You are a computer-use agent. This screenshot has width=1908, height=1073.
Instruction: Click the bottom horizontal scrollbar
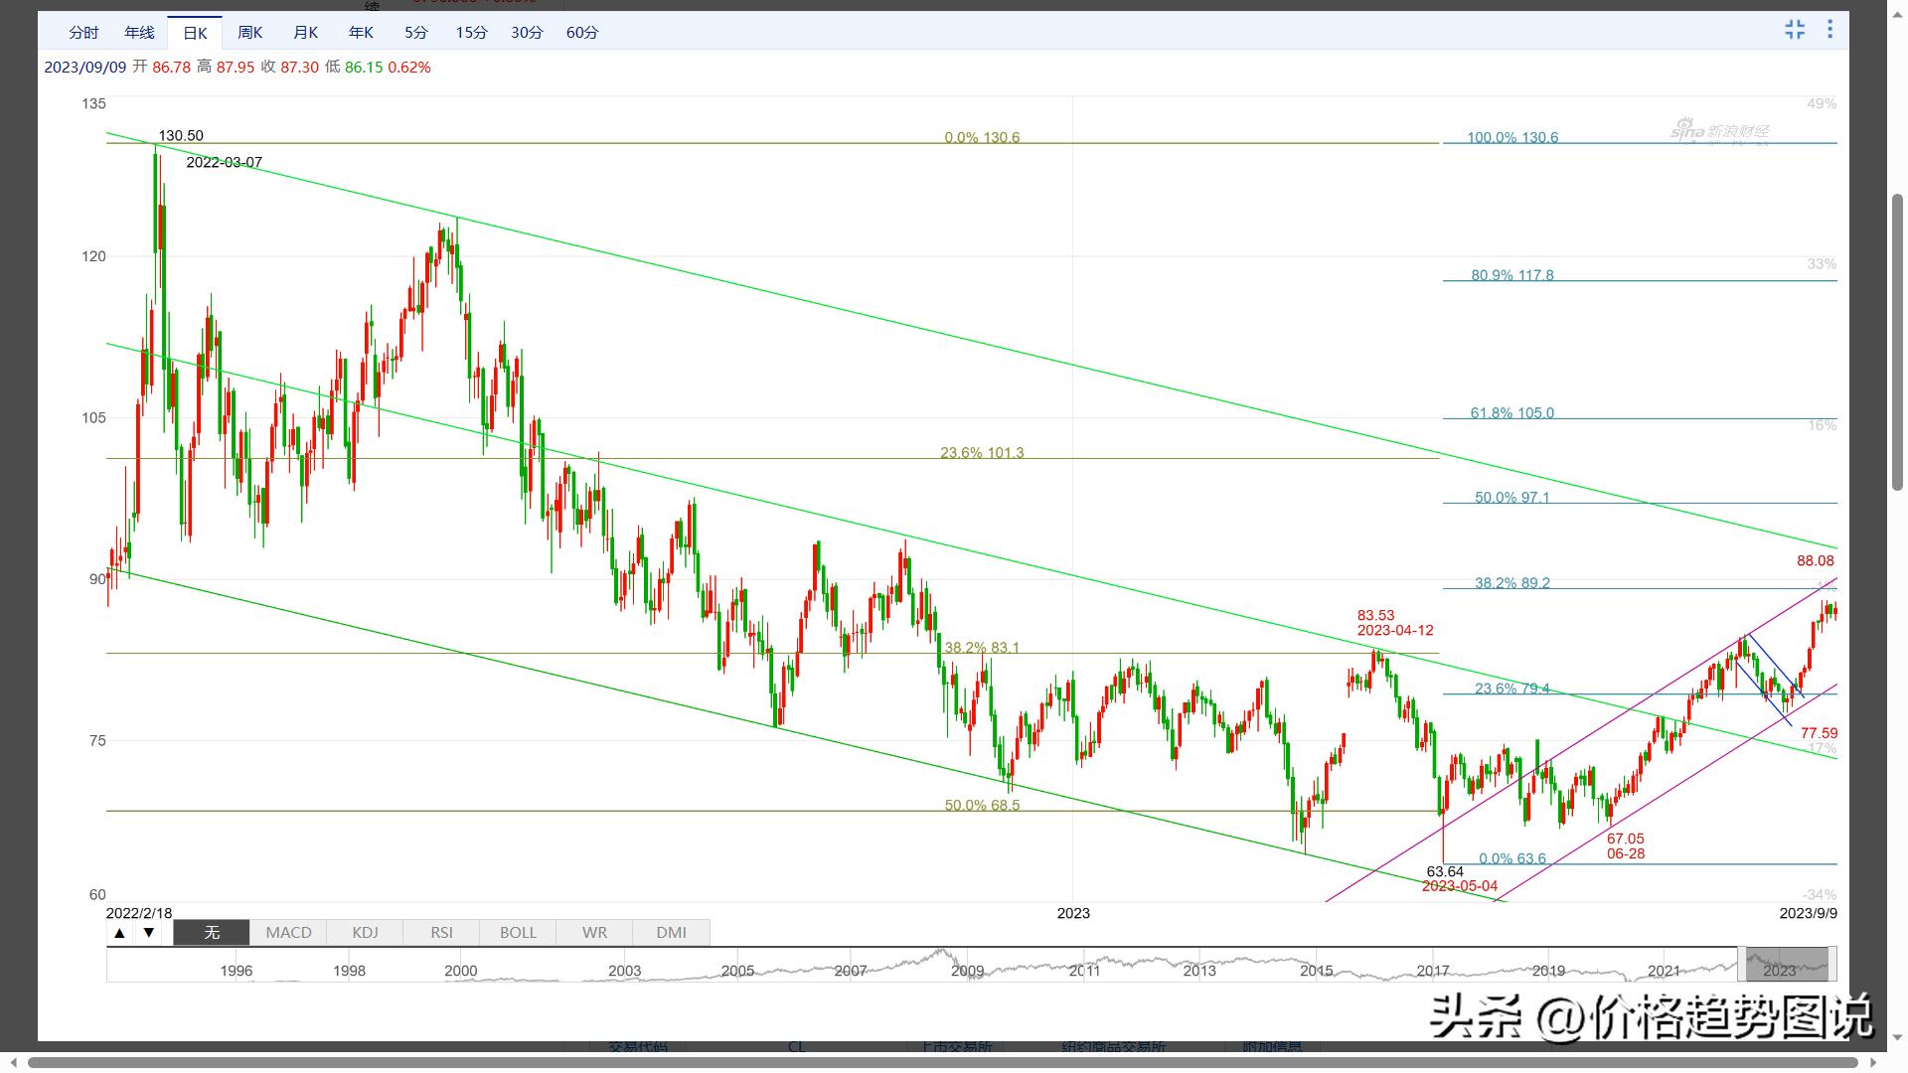(x=944, y=1062)
